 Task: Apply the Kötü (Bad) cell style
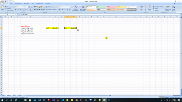click(x=111, y=7)
